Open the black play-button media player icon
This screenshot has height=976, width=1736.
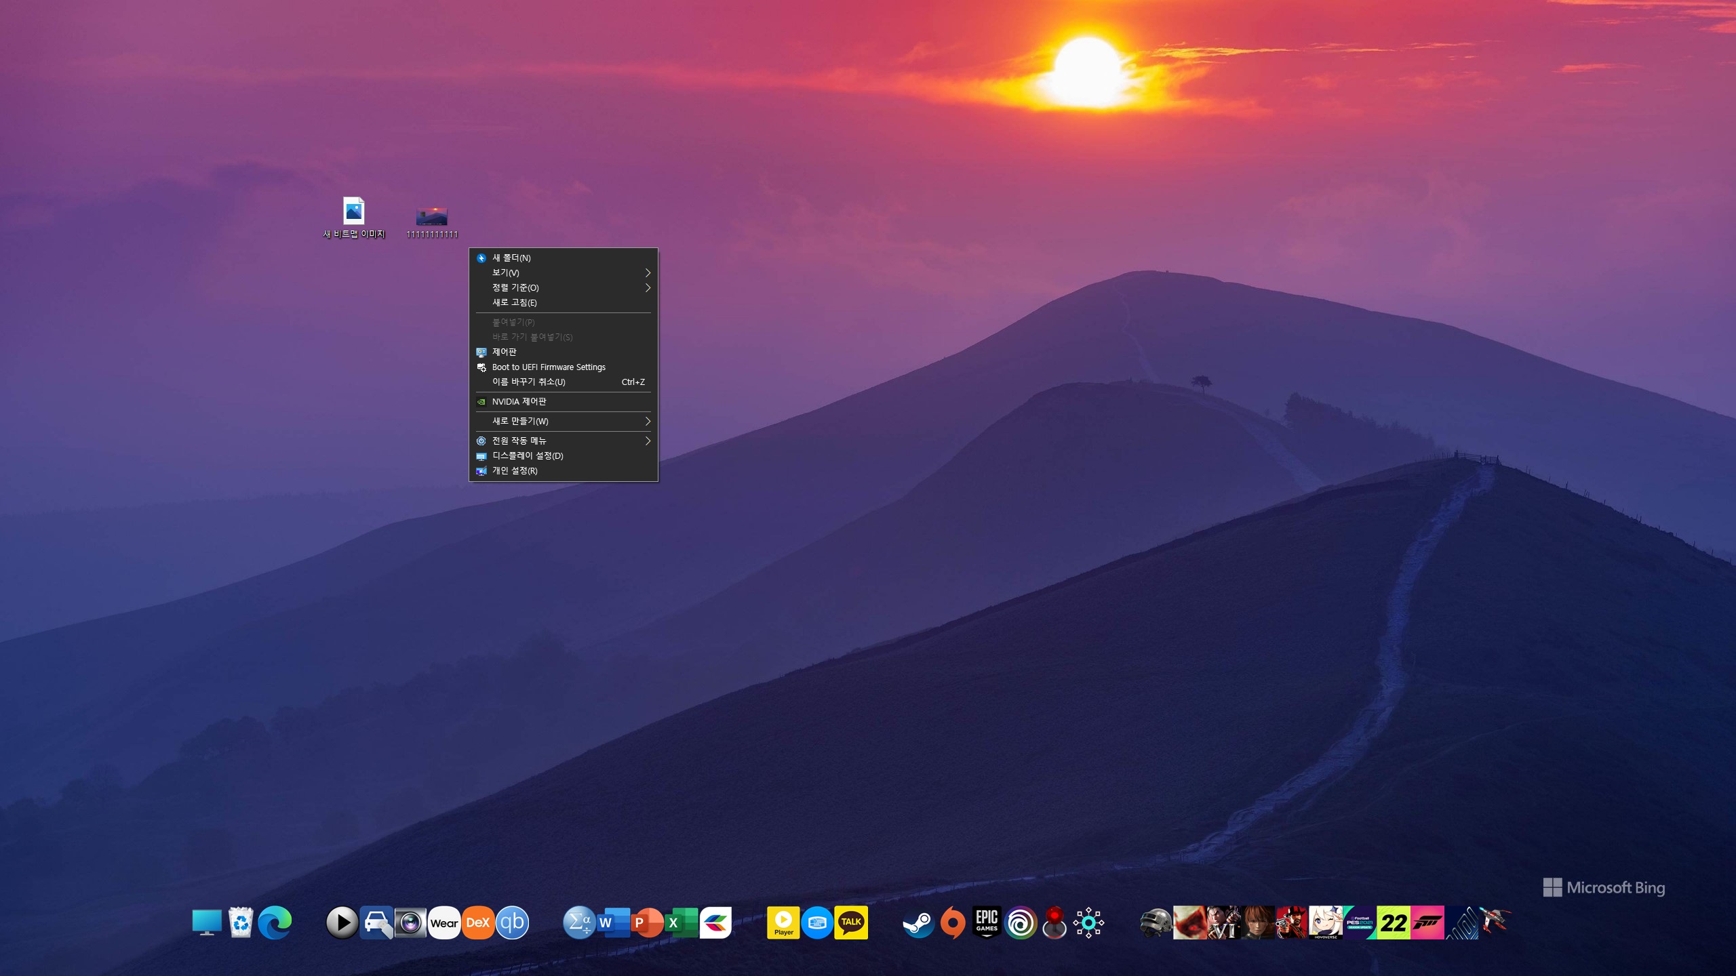[342, 922]
